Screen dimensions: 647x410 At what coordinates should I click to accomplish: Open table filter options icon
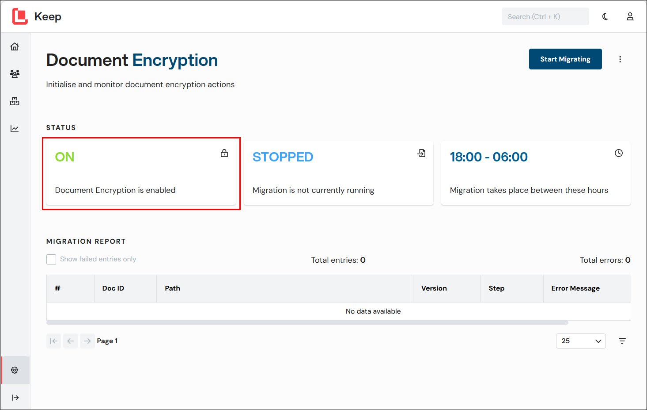pos(622,341)
